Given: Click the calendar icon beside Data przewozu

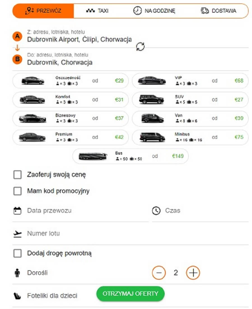Looking at the screenshot, I should (18, 211).
